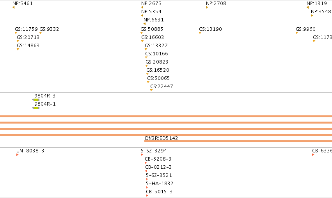The height and width of the screenshot is (198, 332).
Task: Select the NP:5354 marker triangle
Action: point(142,16)
